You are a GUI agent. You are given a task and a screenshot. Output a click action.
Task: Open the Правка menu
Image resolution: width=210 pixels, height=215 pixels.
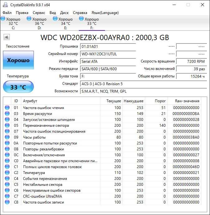pyautogui.click(x=22, y=13)
